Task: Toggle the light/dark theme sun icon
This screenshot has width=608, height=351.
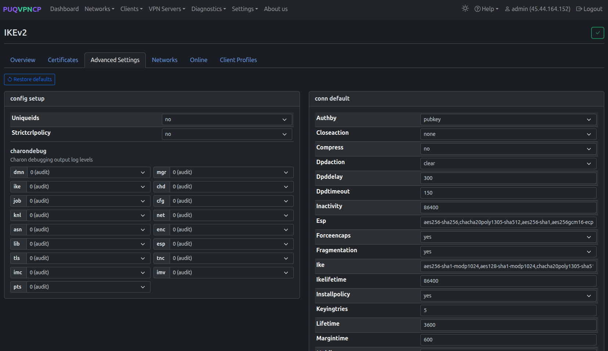Action: [x=465, y=8]
